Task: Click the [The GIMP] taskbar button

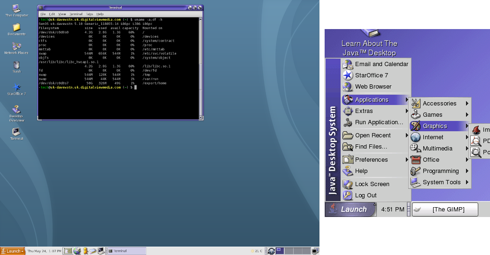Action: pos(444,209)
